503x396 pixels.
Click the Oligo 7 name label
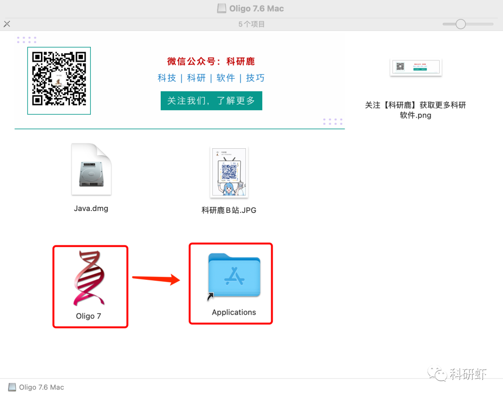tap(88, 316)
